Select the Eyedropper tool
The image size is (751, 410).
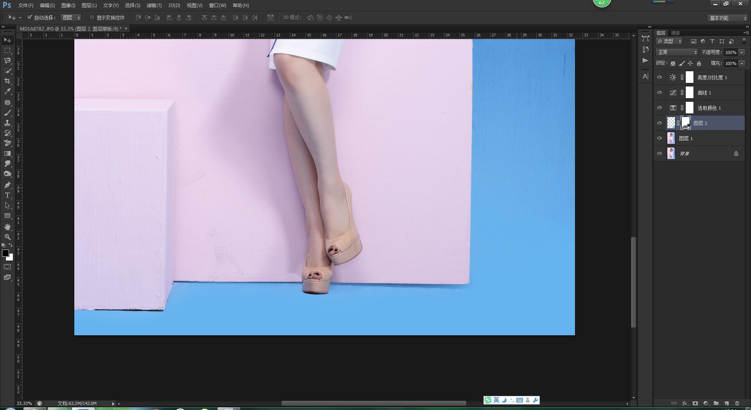(7, 91)
